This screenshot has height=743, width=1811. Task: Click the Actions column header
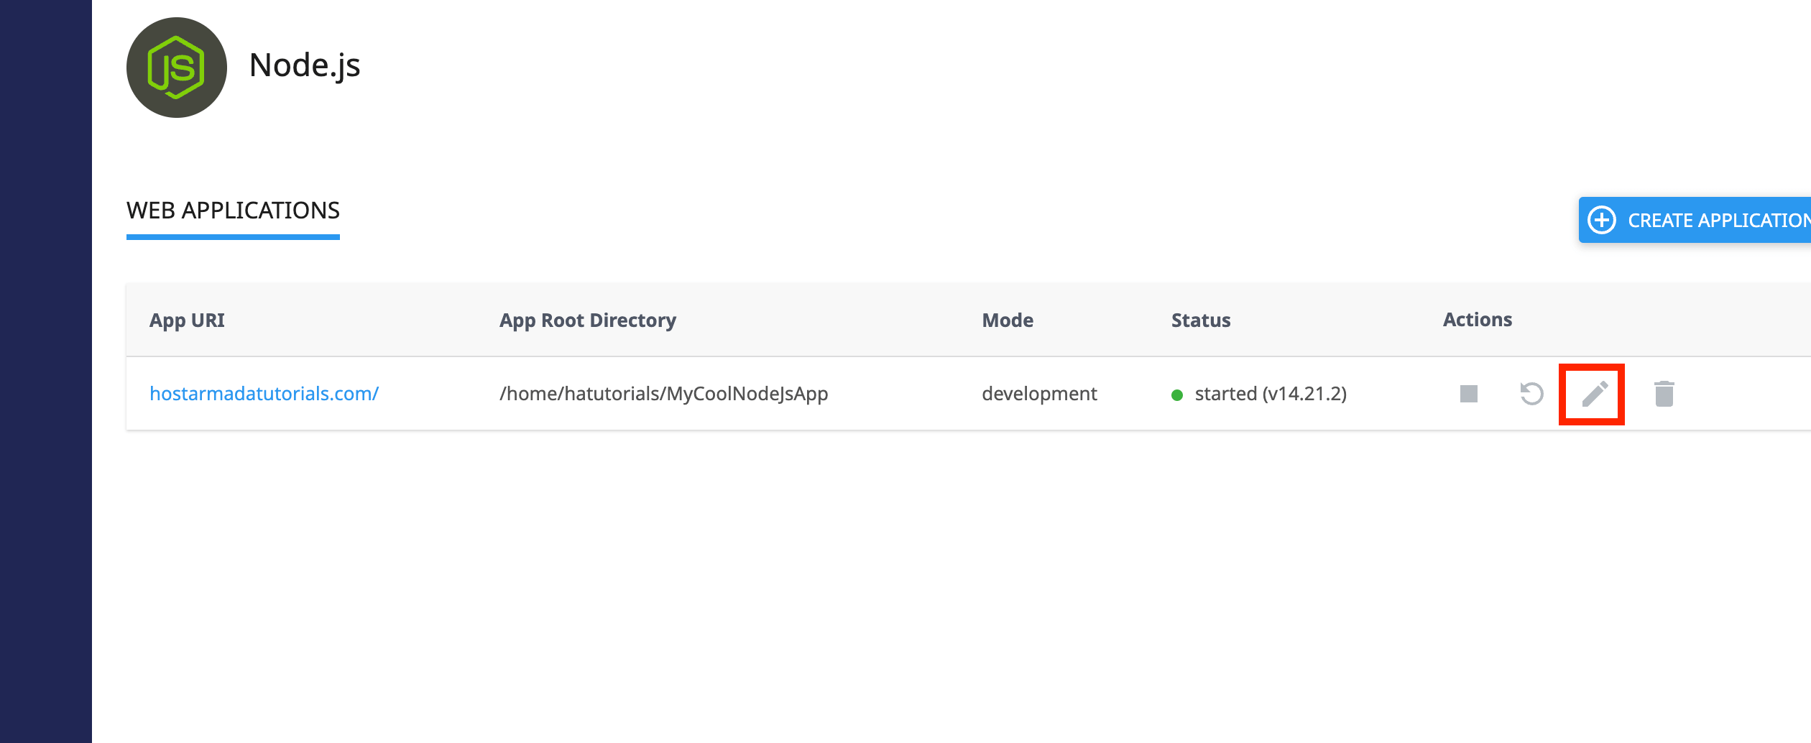pyautogui.click(x=1478, y=320)
